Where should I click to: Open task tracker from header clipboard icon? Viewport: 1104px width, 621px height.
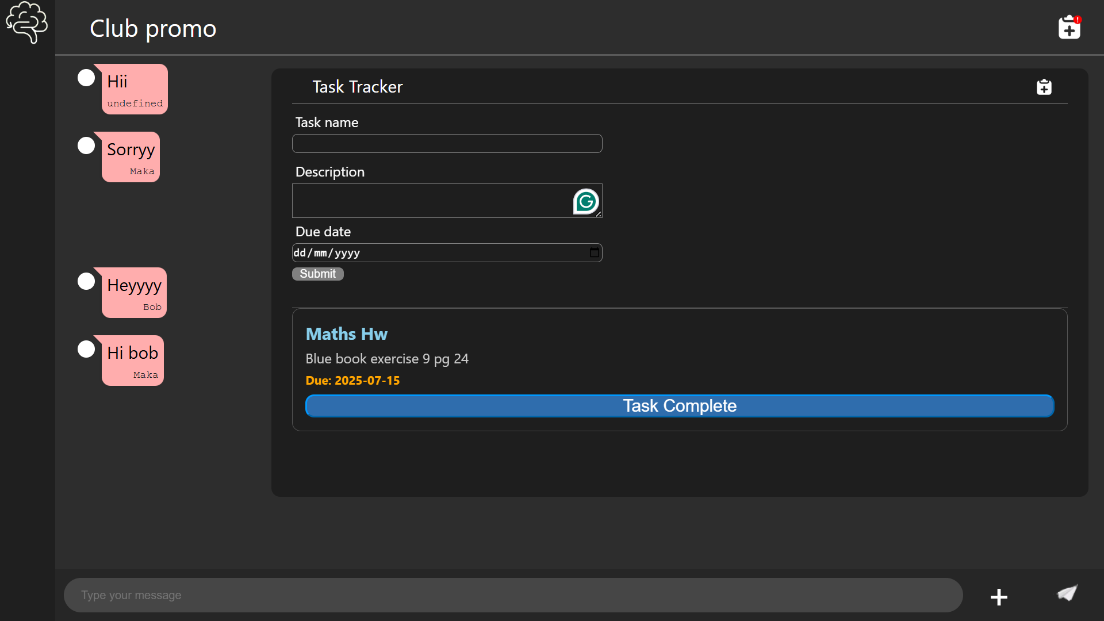[x=1069, y=28]
